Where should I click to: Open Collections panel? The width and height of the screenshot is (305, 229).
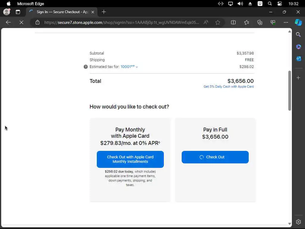[x=260, y=22]
